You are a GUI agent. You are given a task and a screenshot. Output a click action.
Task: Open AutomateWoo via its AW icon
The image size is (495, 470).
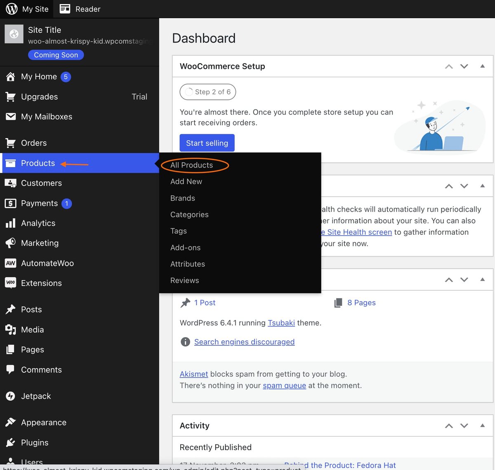click(x=11, y=263)
